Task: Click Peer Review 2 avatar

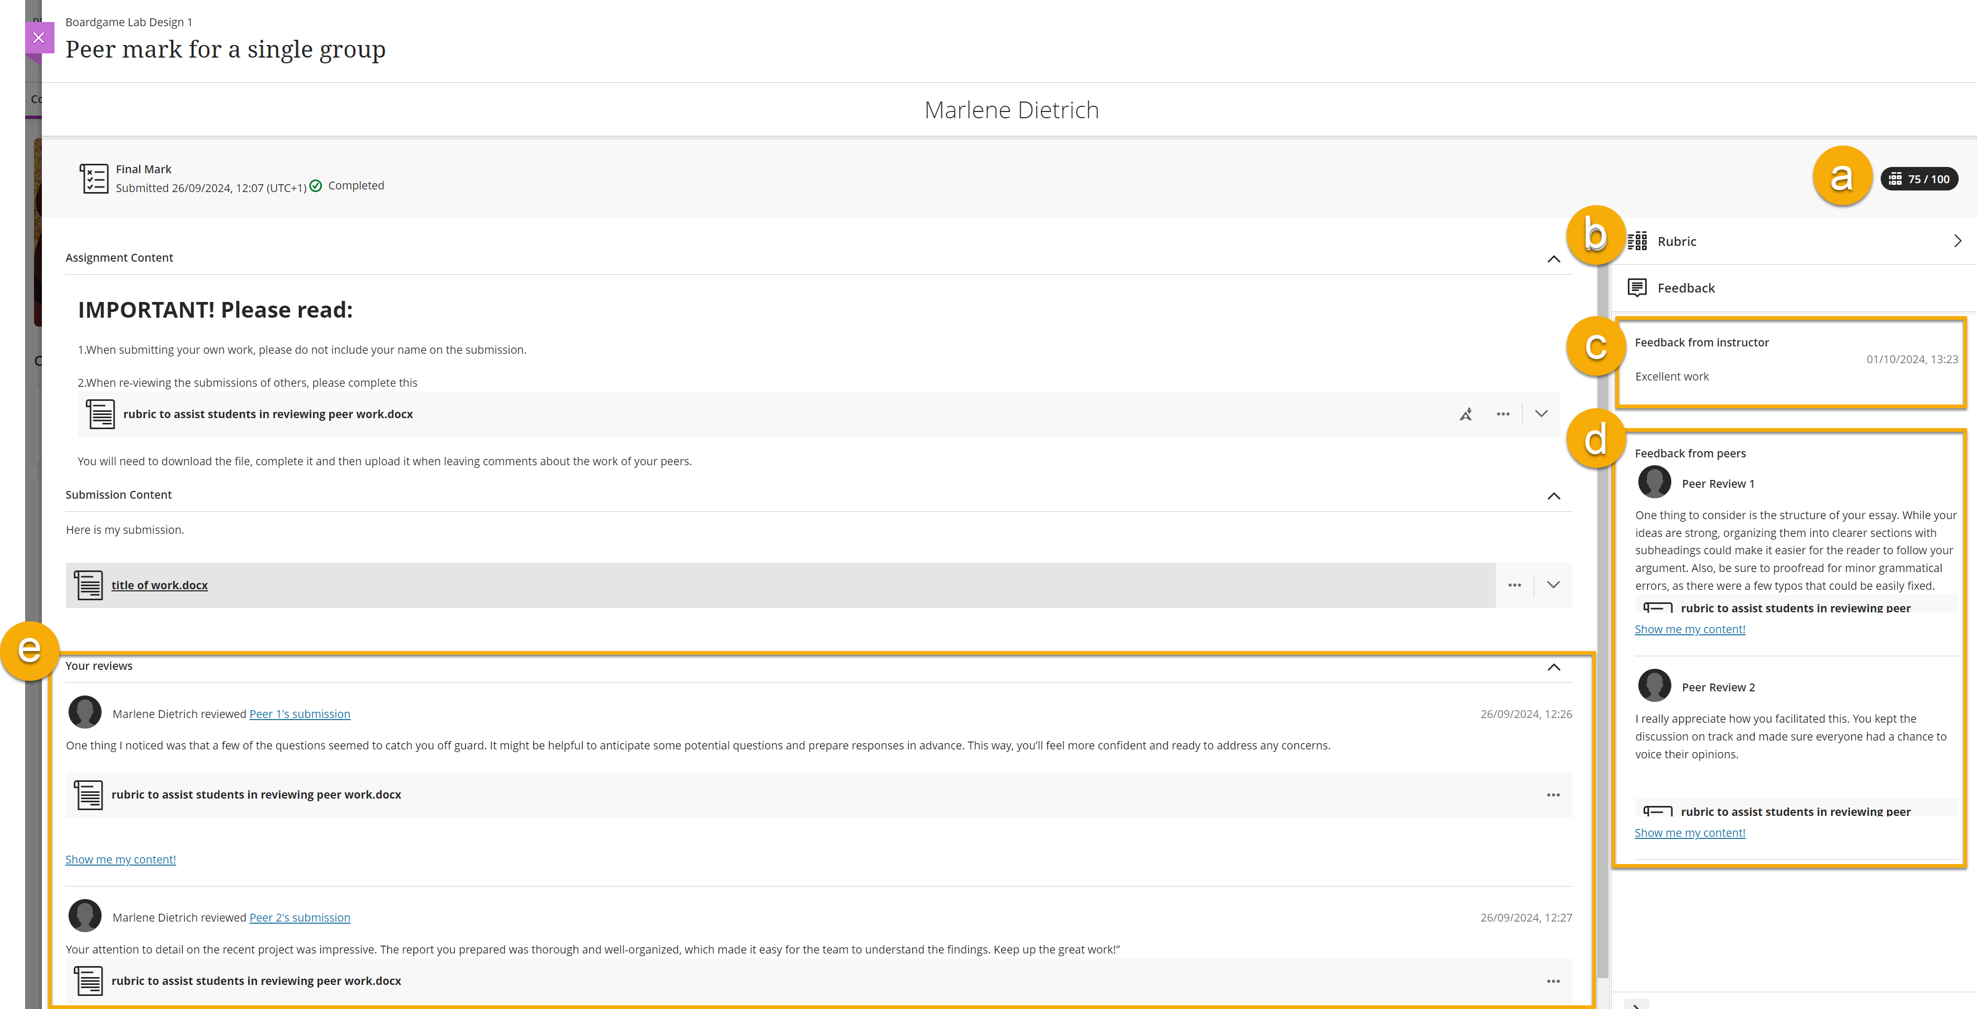Action: tap(1654, 686)
